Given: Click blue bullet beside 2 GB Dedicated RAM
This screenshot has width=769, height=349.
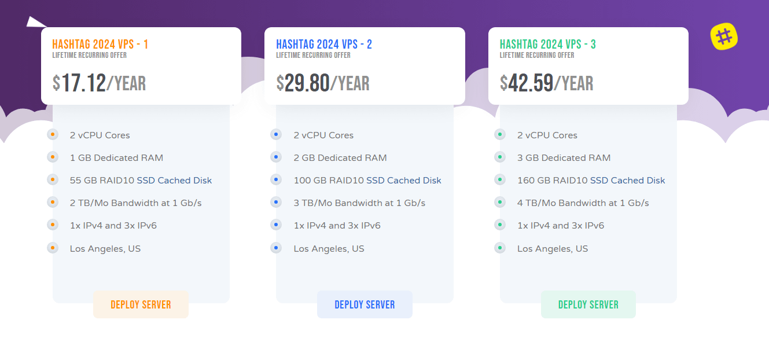Looking at the screenshot, I should (276, 157).
